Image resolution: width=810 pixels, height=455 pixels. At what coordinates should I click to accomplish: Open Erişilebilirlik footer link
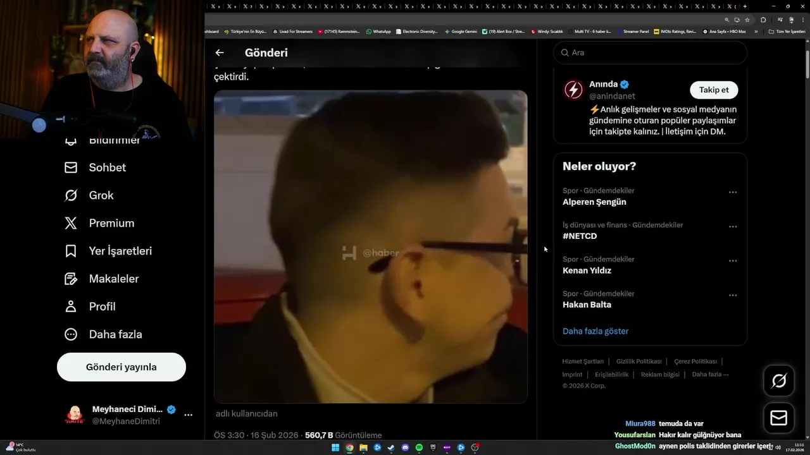click(612, 375)
